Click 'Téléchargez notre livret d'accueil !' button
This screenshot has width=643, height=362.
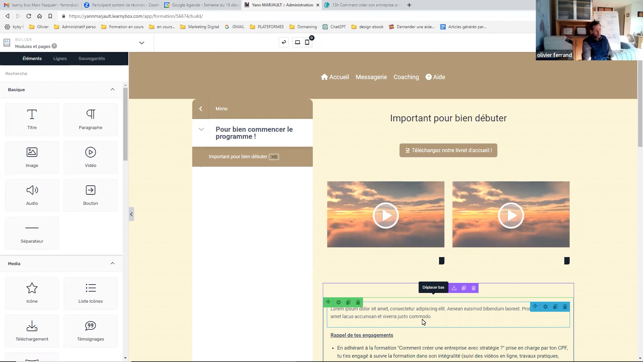(448, 150)
